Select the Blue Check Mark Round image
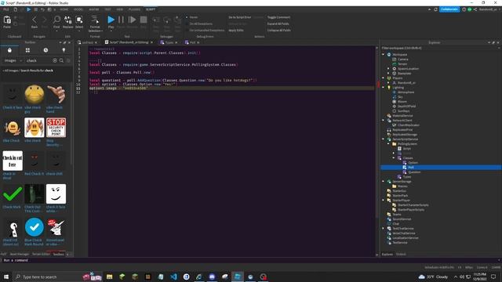 (x=35, y=227)
